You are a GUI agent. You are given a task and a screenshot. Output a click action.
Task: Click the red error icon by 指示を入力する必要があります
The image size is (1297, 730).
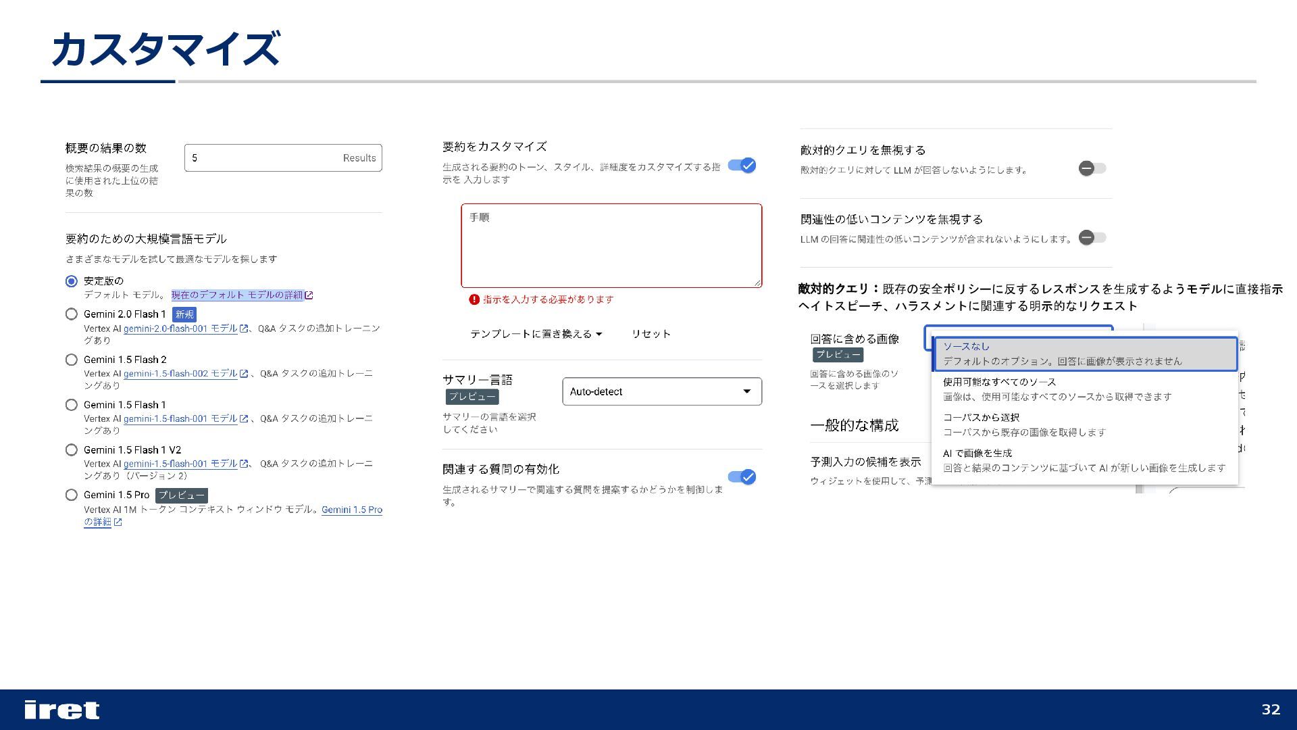(x=474, y=299)
